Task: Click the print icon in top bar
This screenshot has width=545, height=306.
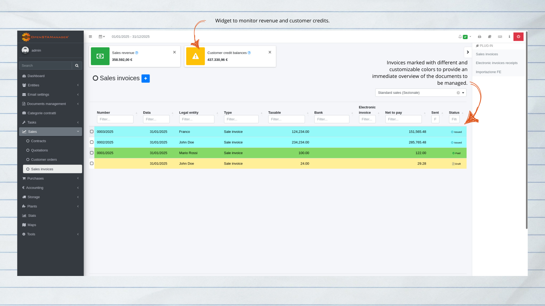Action: [479, 37]
